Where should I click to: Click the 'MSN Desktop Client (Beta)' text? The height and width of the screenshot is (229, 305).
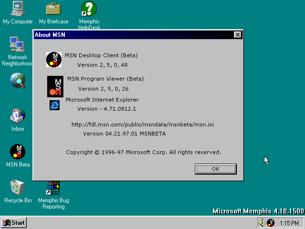101,55
